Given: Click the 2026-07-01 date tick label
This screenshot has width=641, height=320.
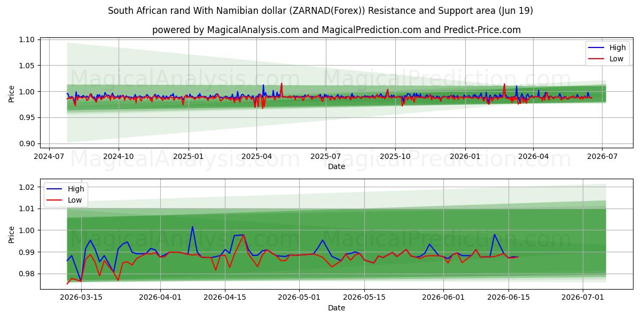Looking at the screenshot, I should pyautogui.click(x=583, y=298).
